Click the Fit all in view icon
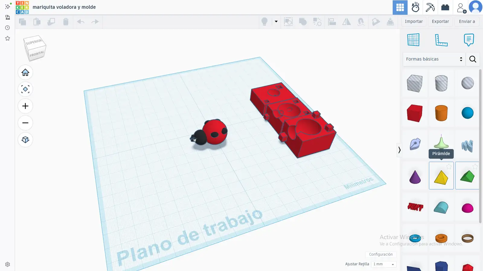Screen dimensions: 483x271 click(x=25, y=89)
